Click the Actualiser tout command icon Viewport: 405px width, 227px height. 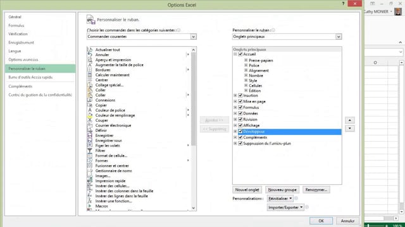[x=90, y=50]
